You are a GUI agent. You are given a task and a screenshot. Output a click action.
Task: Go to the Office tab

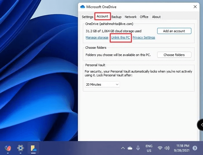[x=144, y=17]
